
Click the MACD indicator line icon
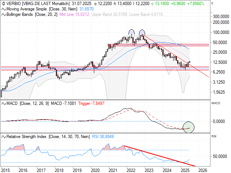click(4, 104)
